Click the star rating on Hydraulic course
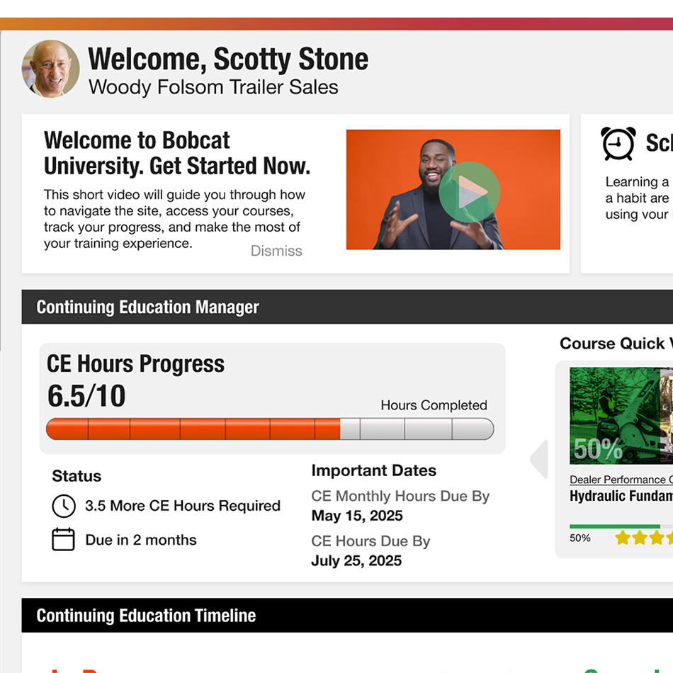673x673 pixels. [642, 538]
